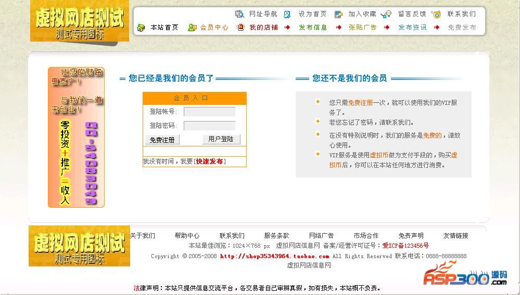Open 发布信息 menu item

coord(313,28)
